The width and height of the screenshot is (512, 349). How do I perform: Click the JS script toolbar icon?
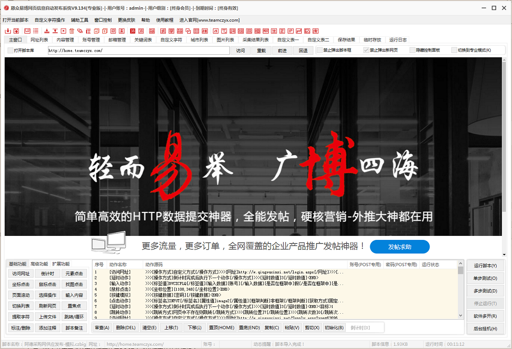(216, 31)
